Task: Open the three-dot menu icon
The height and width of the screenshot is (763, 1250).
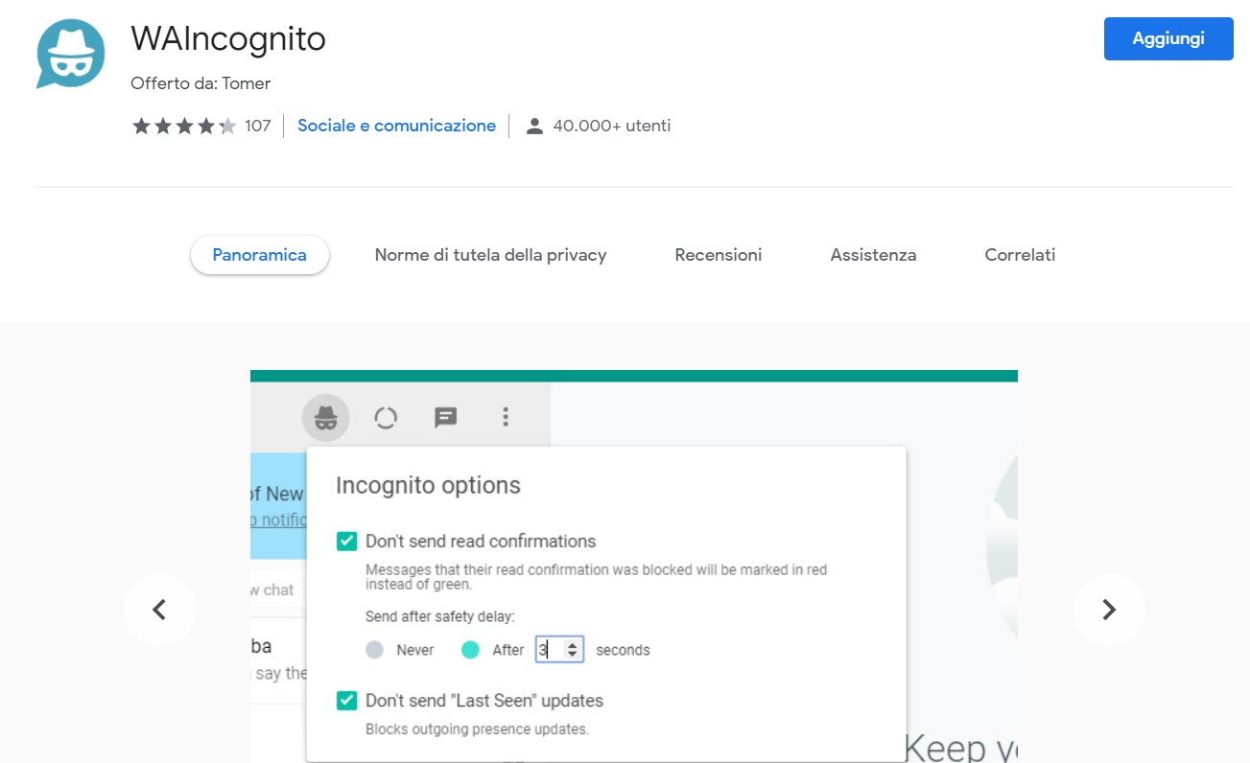Action: (506, 417)
